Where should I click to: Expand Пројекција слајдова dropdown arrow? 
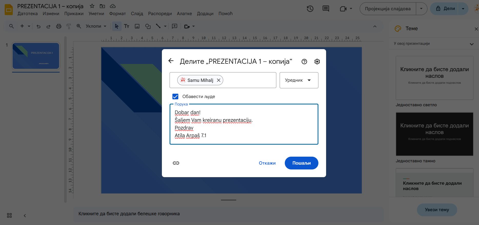(421, 9)
